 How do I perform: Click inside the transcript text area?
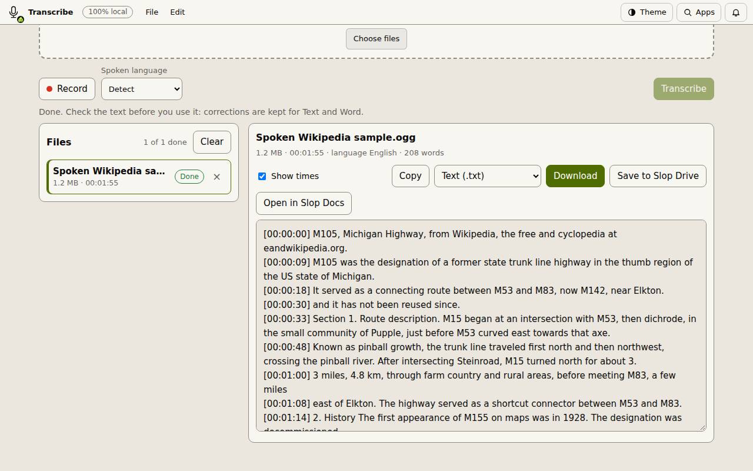[x=481, y=326]
